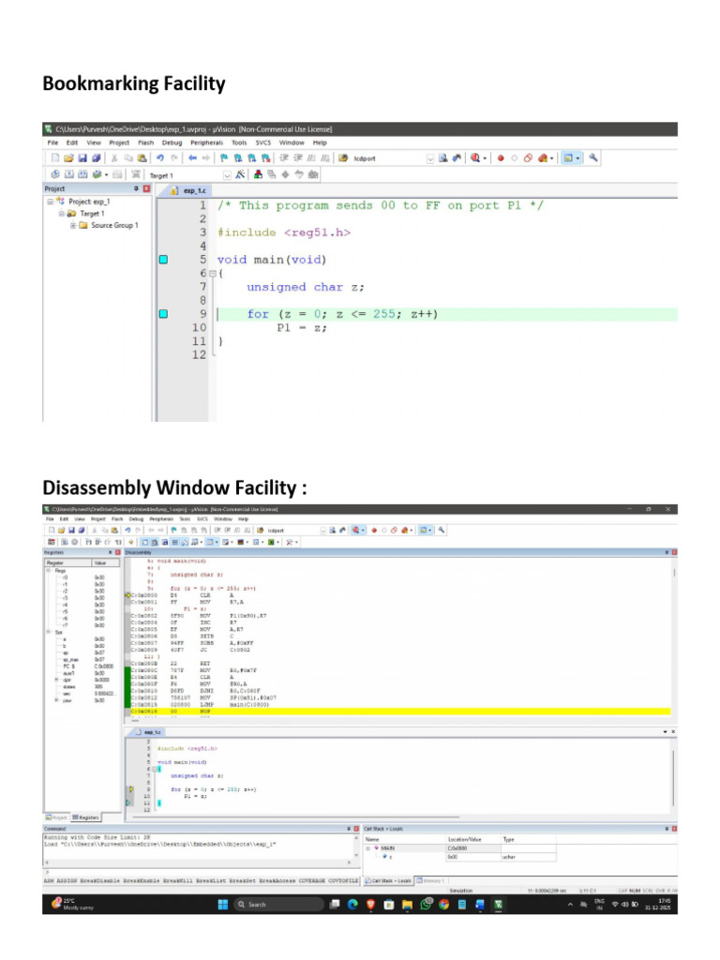Close the Disassembly panel with its red X

pos(674,552)
